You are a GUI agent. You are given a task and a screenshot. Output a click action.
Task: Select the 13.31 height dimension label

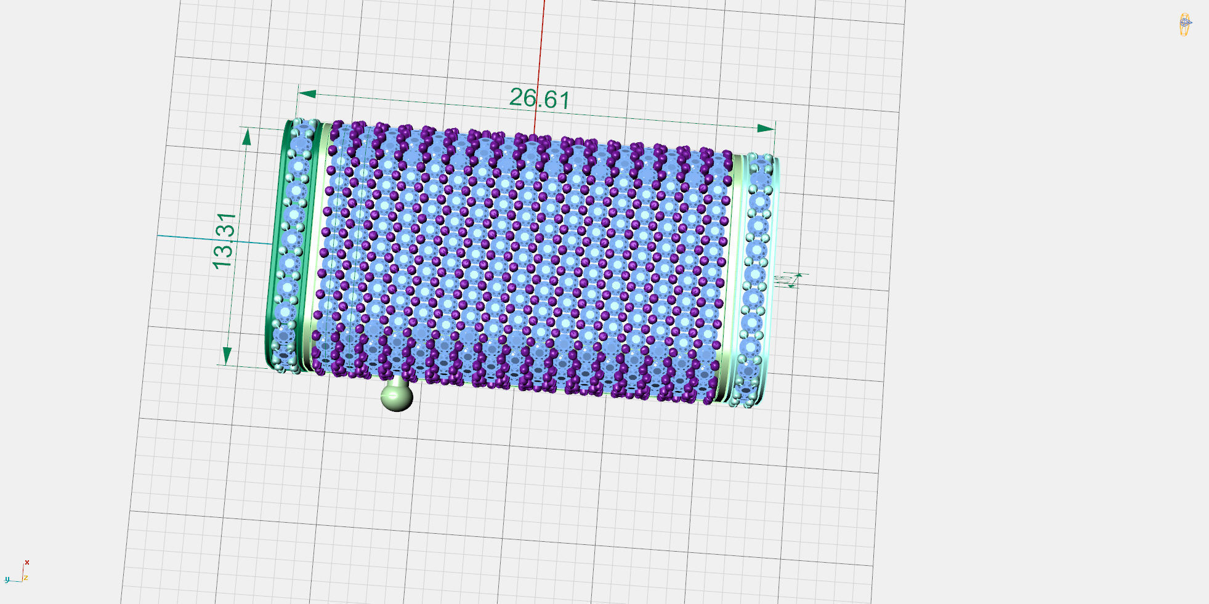click(x=224, y=241)
